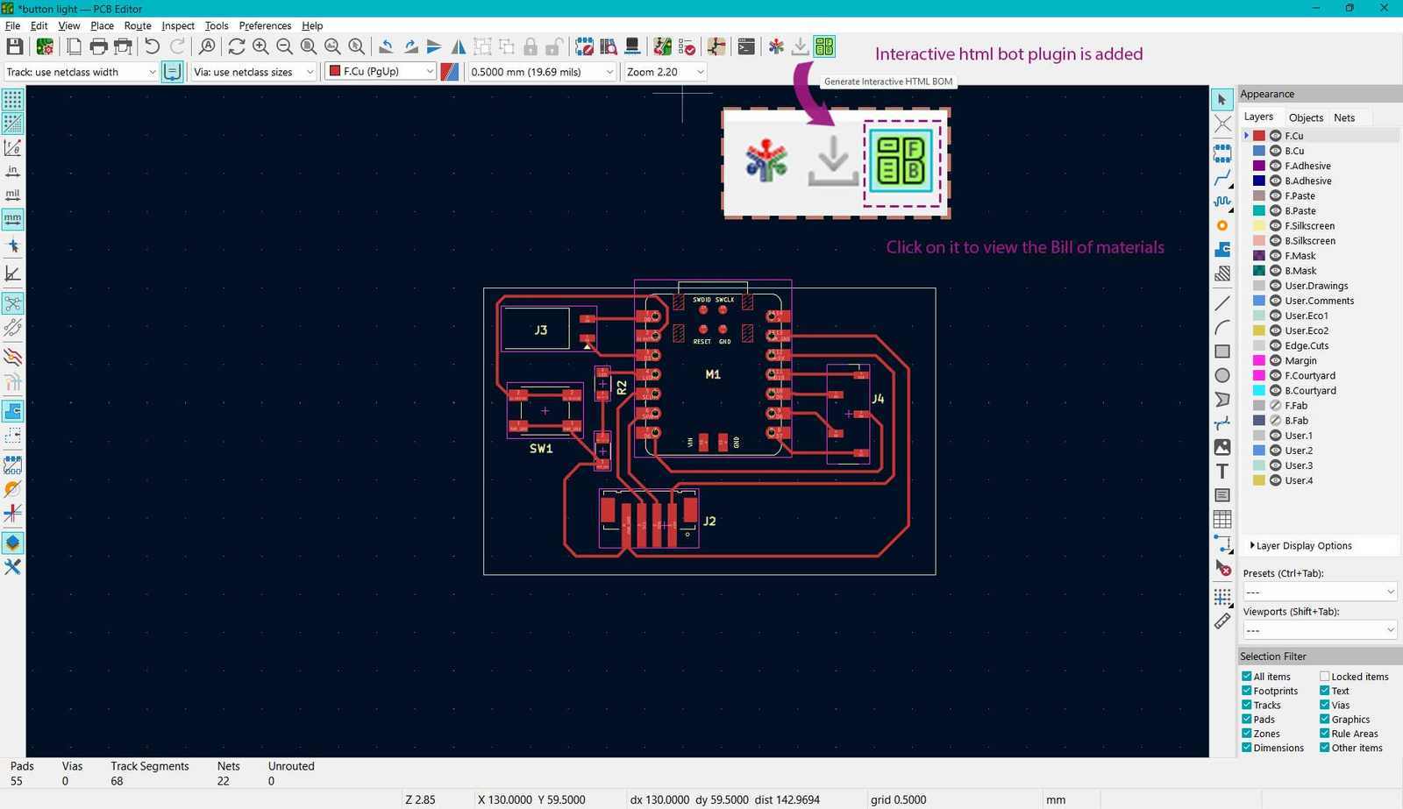Switch display units to mils
The height and width of the screenshot is (809, 1403).
(12, 195)
